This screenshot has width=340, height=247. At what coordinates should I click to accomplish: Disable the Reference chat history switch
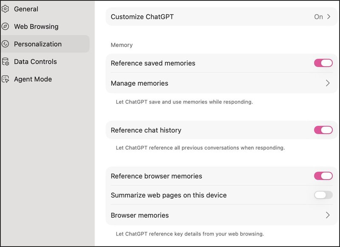[323, 130]
